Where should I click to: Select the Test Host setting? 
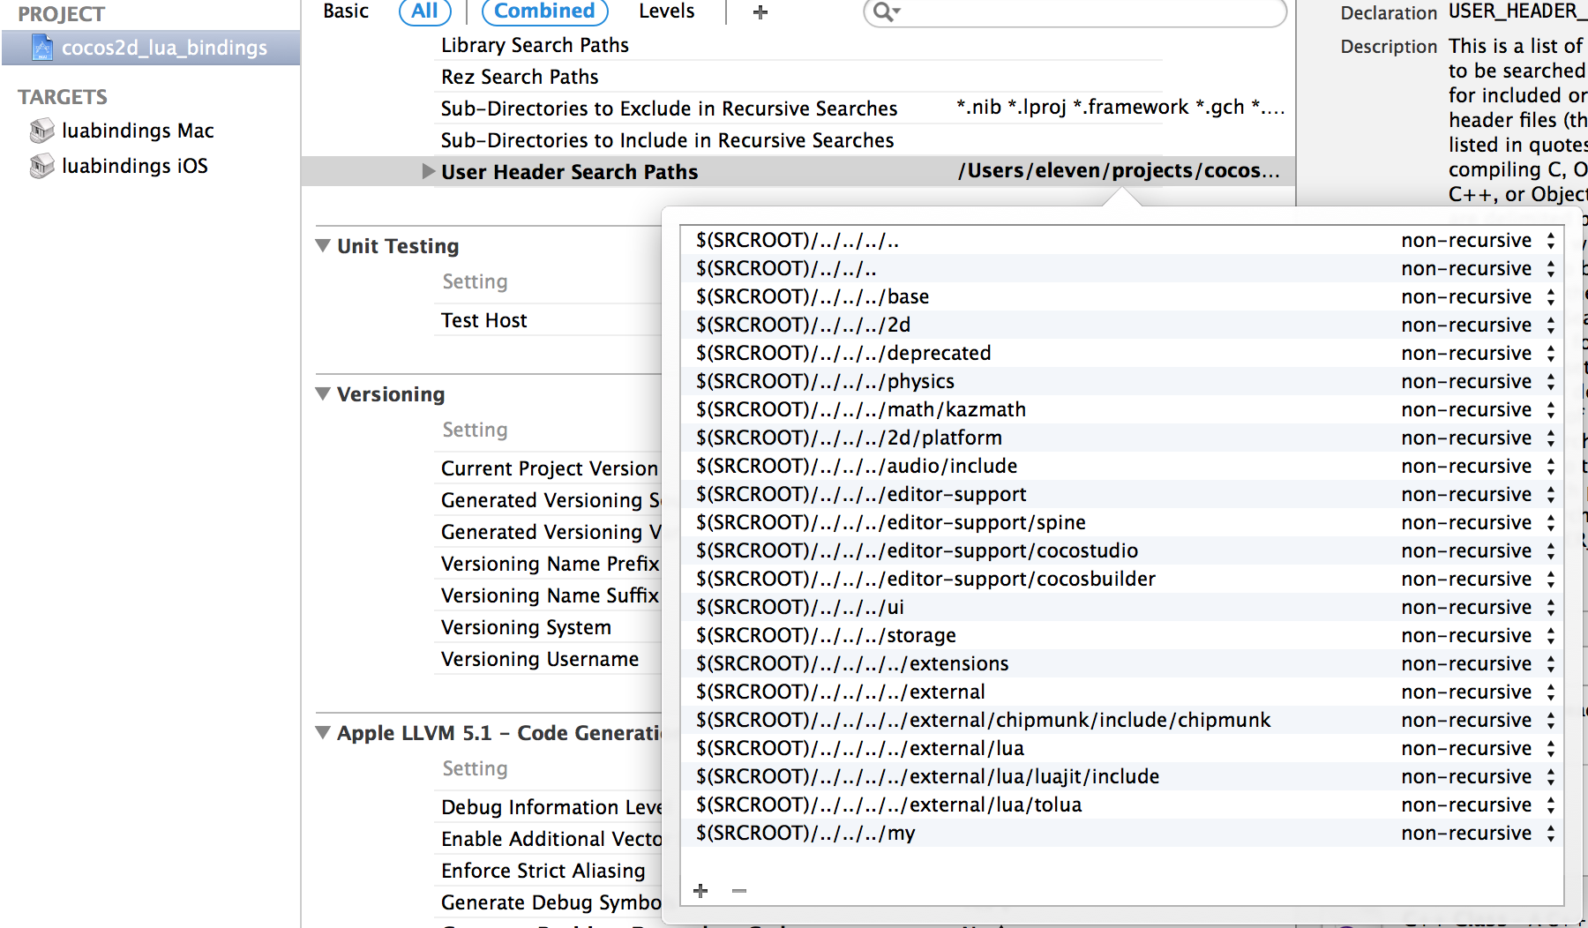[483, 320]
